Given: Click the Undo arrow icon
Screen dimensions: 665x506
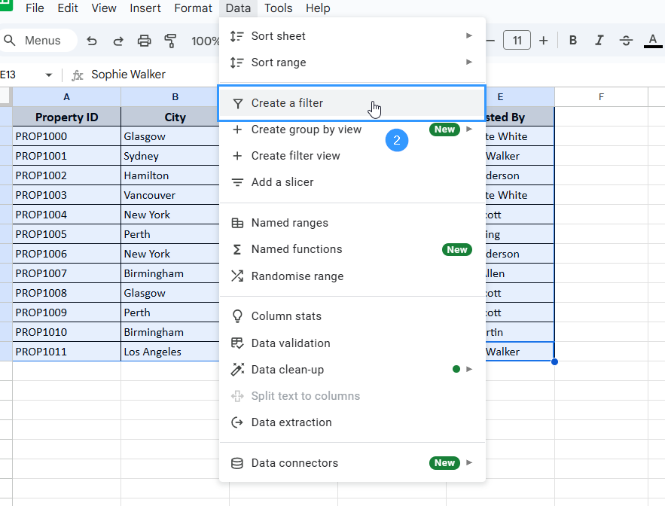Looking at the screenshot, I should (92, 41).
